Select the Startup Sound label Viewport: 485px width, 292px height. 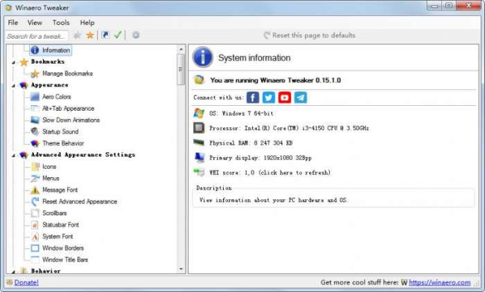[x=60, y=131]
